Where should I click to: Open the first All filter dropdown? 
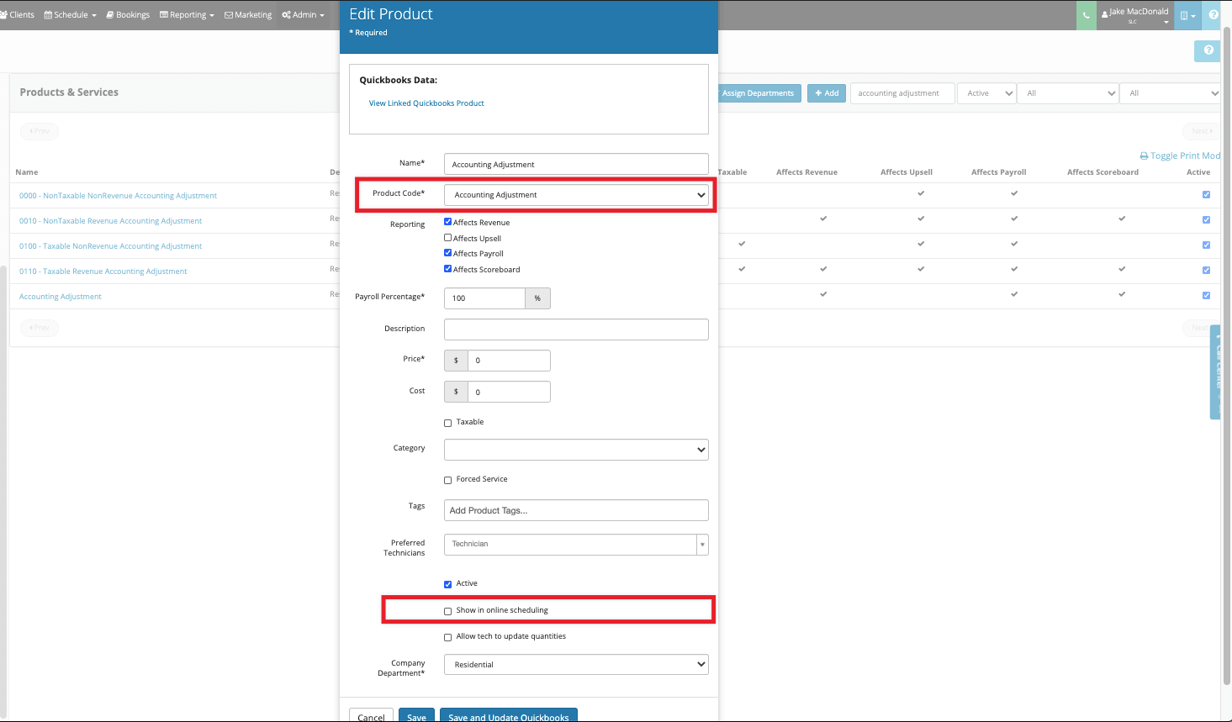[x=1068, y=93]
